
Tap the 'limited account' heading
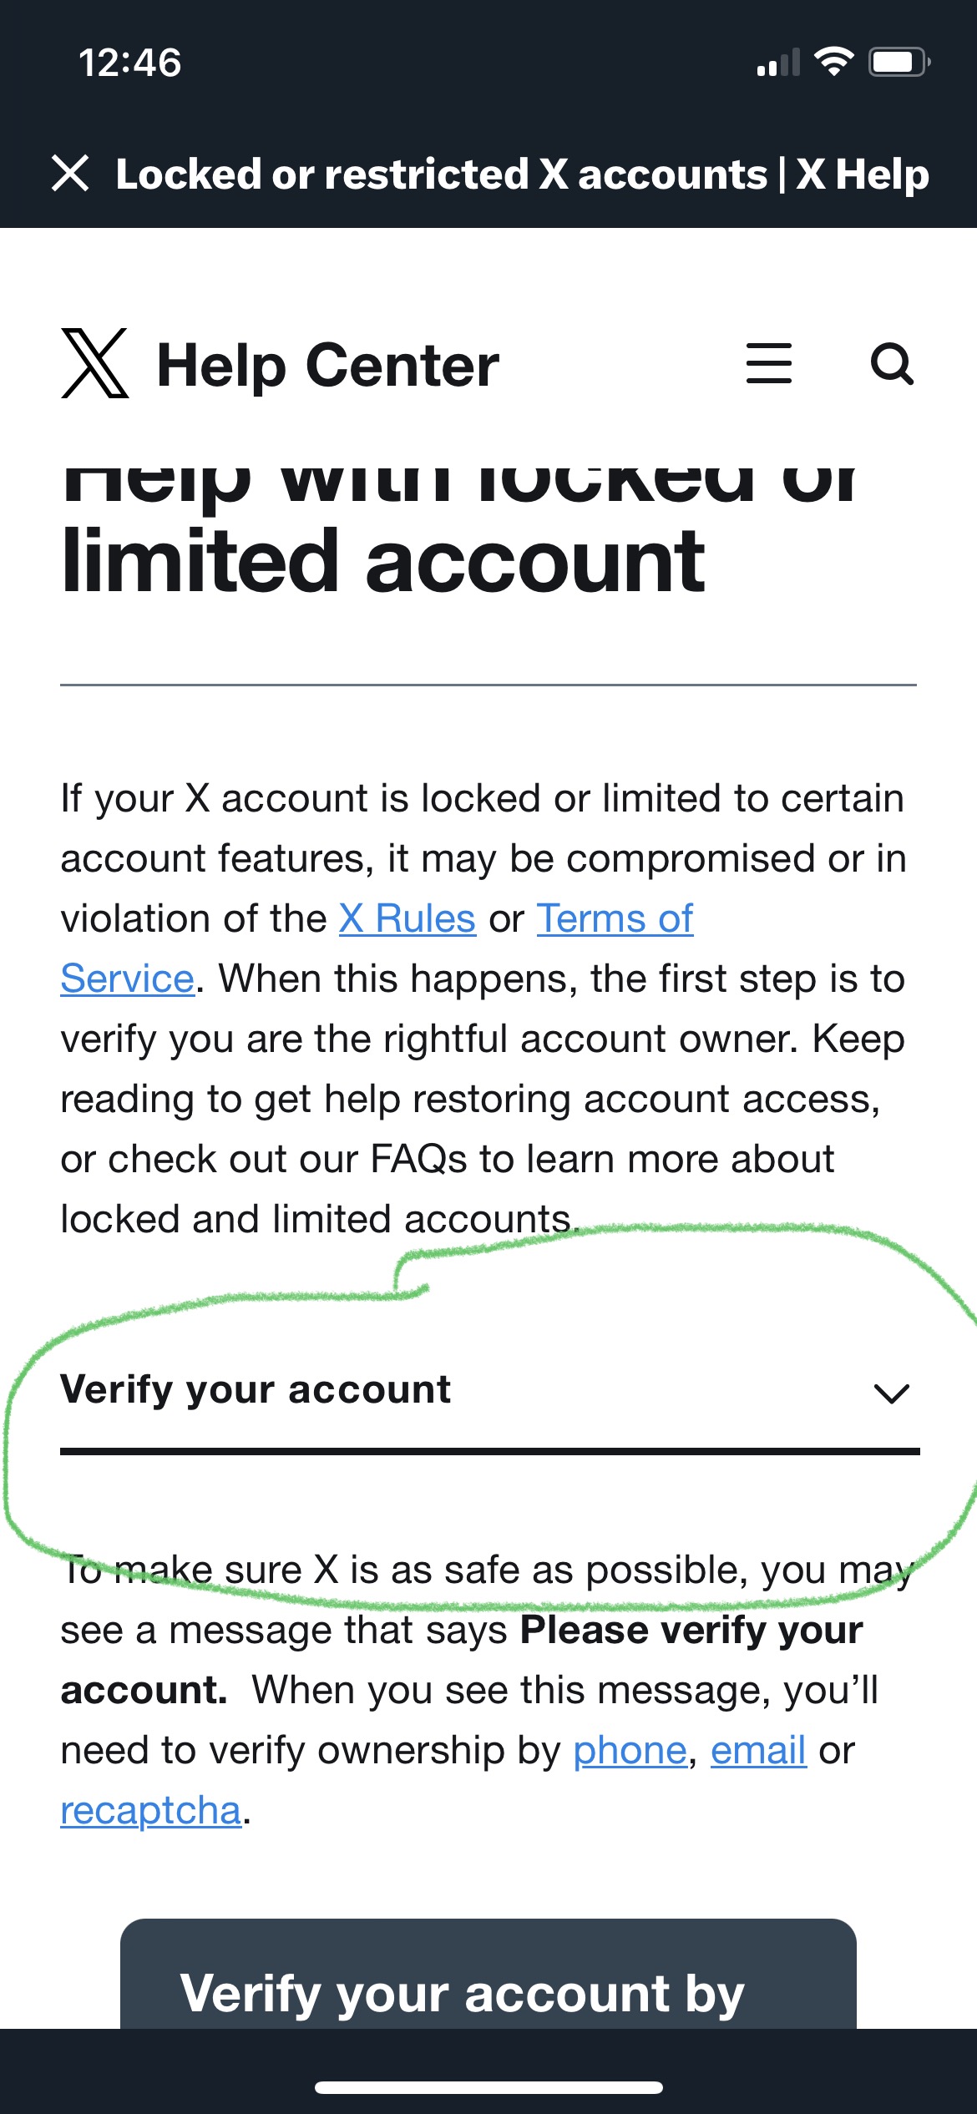(x=382, y=562)
